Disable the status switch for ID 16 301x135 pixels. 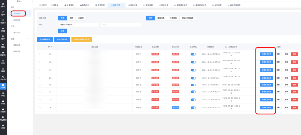(193, 108)
